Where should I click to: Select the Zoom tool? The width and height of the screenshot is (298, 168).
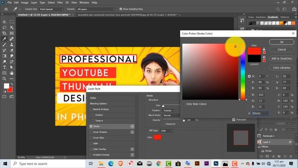(4, 79)
